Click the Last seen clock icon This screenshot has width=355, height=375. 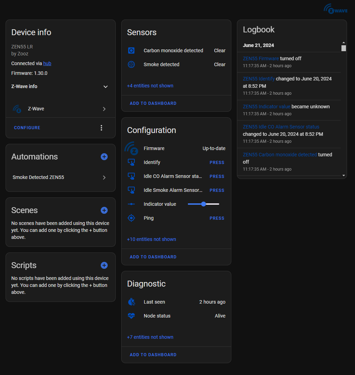pyautogui.click(x=131, y=302)
